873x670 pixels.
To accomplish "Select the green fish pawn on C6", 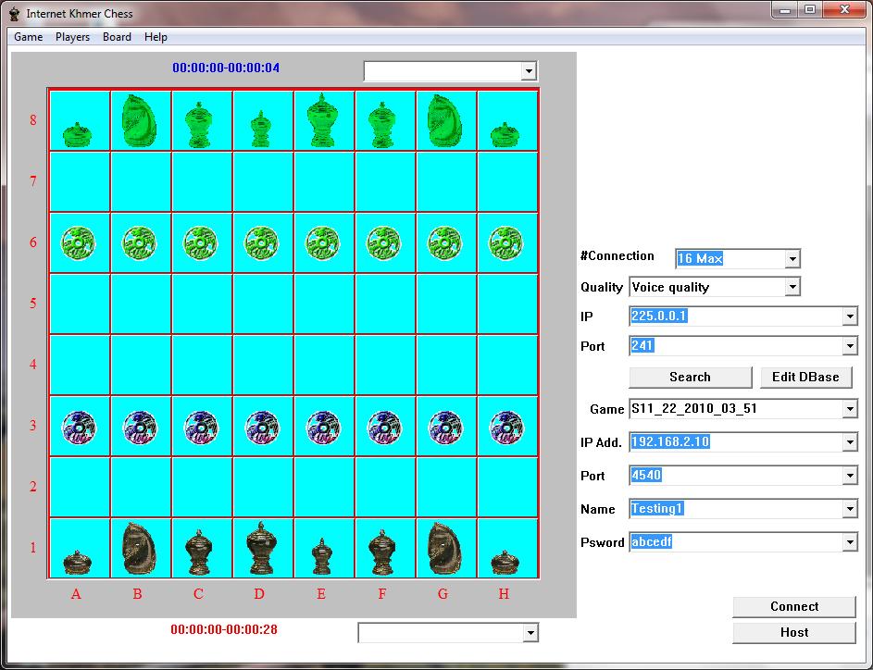I will tap(201, 243).
